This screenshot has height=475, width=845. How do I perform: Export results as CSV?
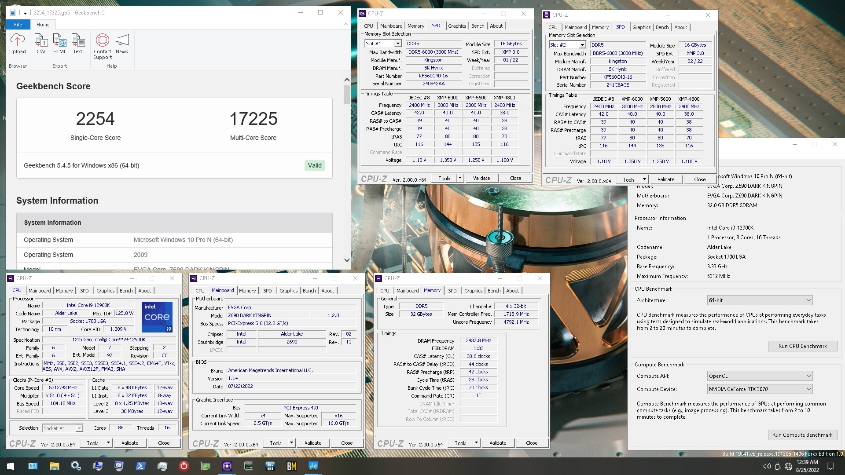(x=41, y=44)
